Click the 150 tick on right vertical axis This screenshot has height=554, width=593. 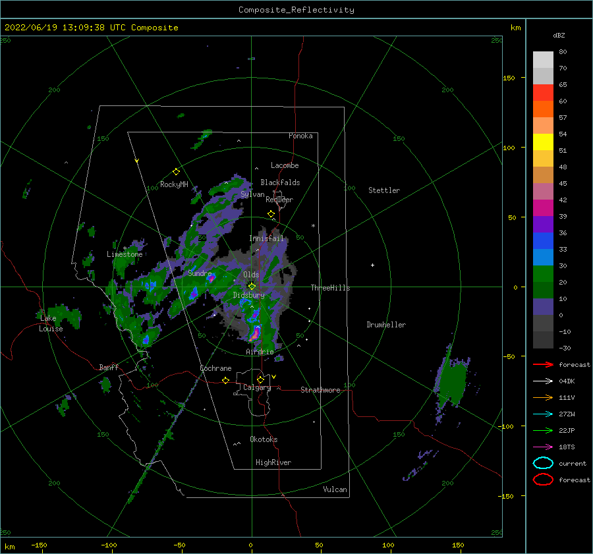point(509,78)
